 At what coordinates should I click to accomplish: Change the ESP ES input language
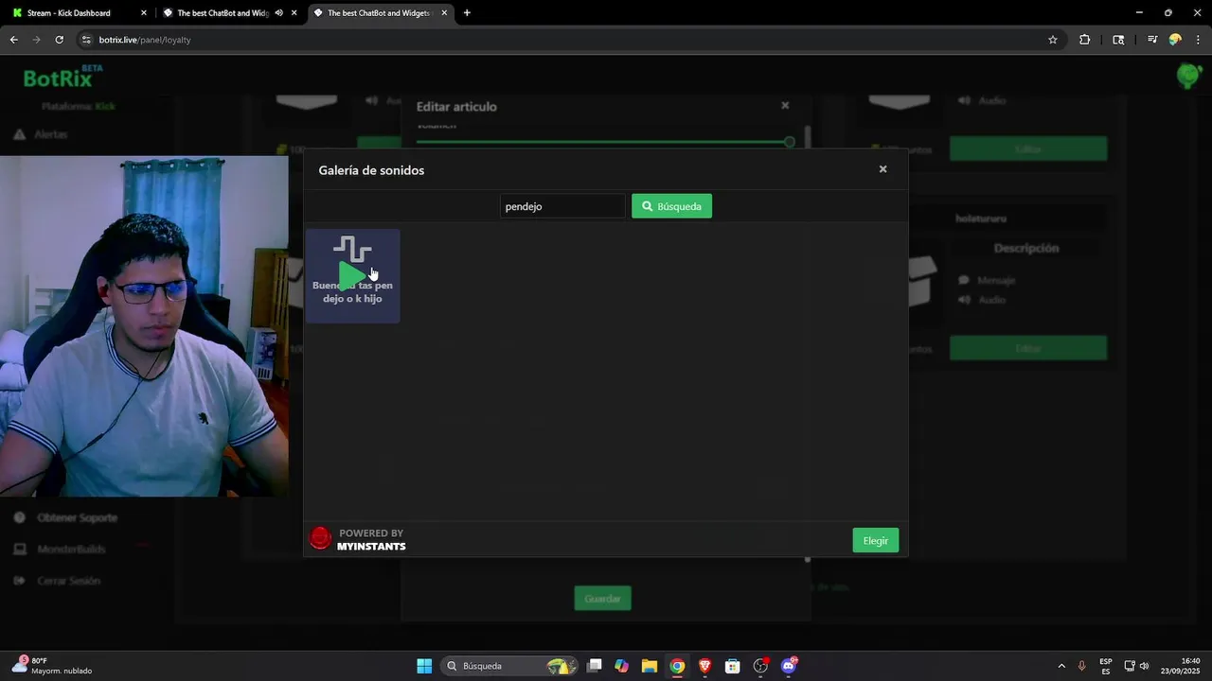[1106, 666]
